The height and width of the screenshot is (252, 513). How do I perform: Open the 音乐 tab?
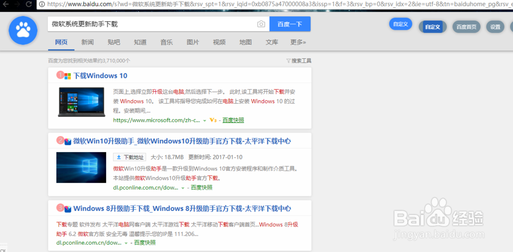[x=167, y=42]
